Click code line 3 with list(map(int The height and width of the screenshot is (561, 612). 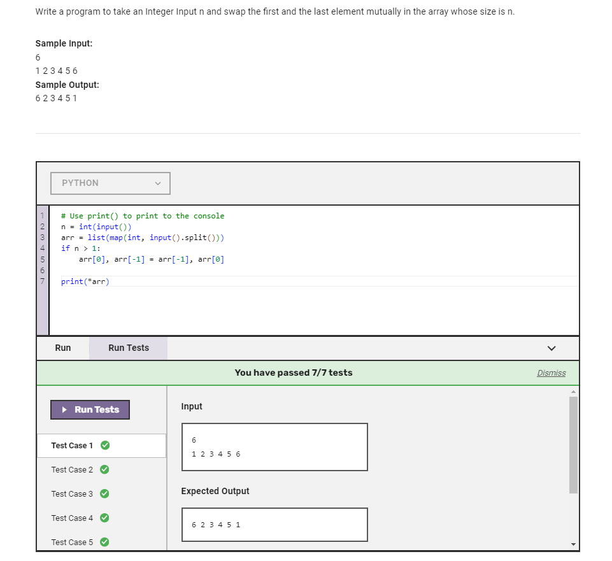coord(143,238)
